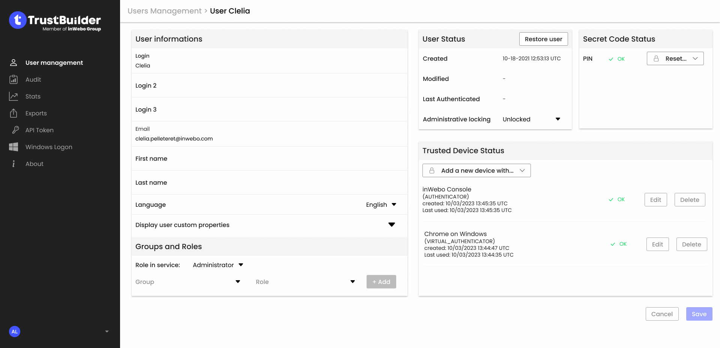The height and width of the screenshot is (348, 720).
Task: Expand Display user custom properties
Action: pyautogui.click(x=391, y=225)
